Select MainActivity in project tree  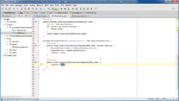coord(22,30)
